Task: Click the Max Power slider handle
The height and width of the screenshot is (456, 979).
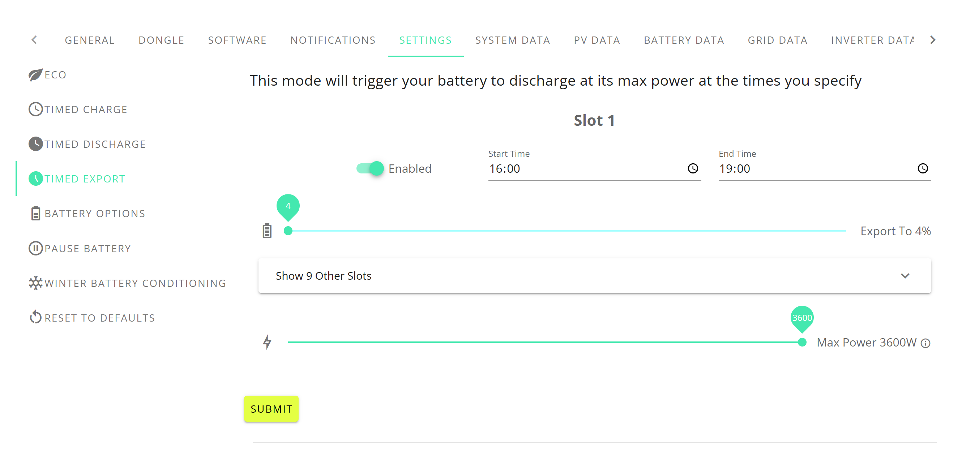Action: coord(802,342)
